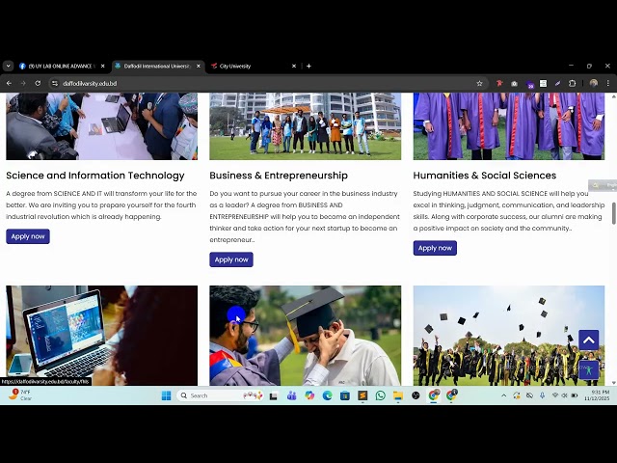
Task: Open the Windows Start menu
Action: (167, 395)
